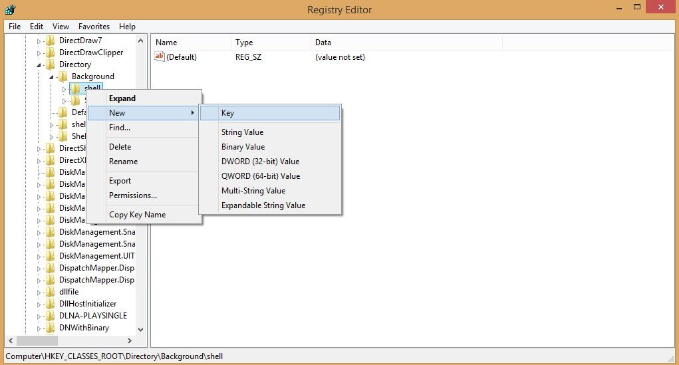Click the tree's left scroll arrow
Image resolution: width=679 pixels, height=365 pixels.
pos(11,341)
